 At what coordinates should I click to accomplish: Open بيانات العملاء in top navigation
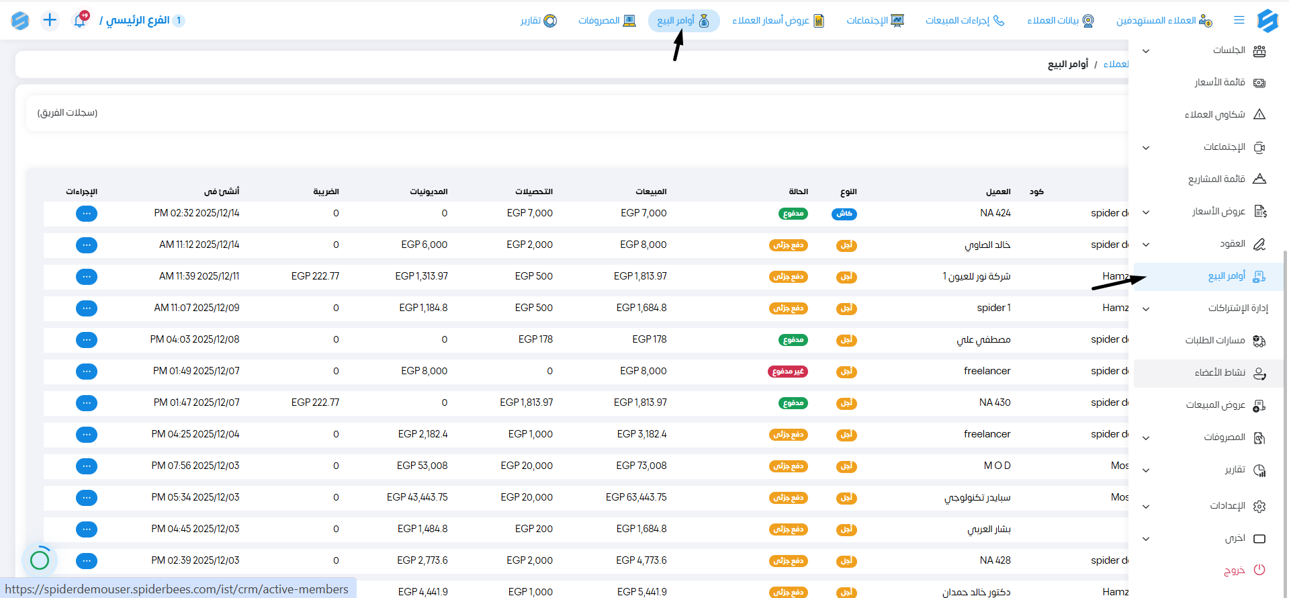click(1060, 21)
